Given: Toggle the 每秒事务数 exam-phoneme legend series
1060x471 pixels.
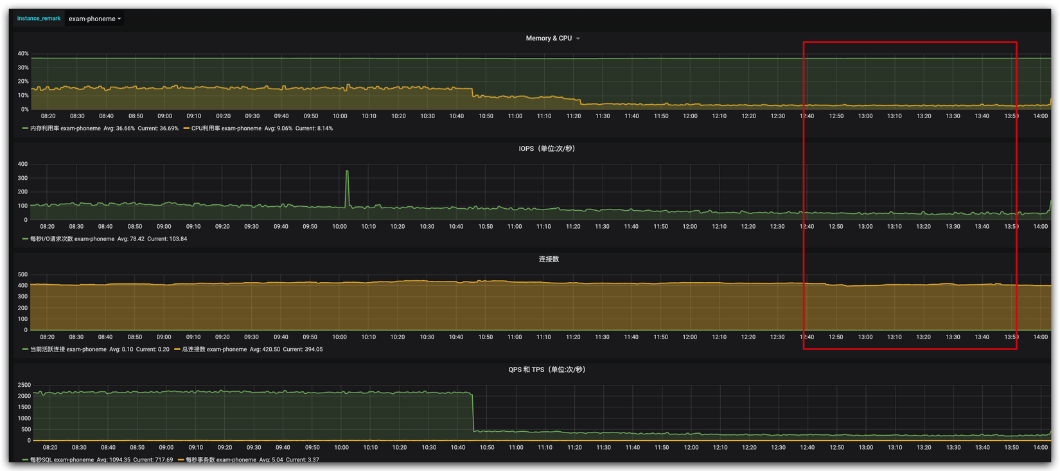Looking at the screenshot, I should coord(220,460).
